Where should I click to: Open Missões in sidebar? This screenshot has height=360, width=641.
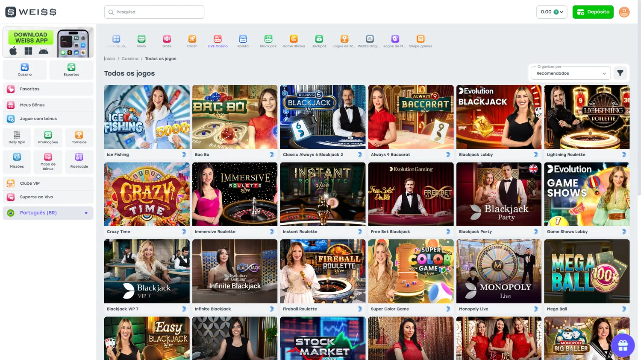point(17,162)
